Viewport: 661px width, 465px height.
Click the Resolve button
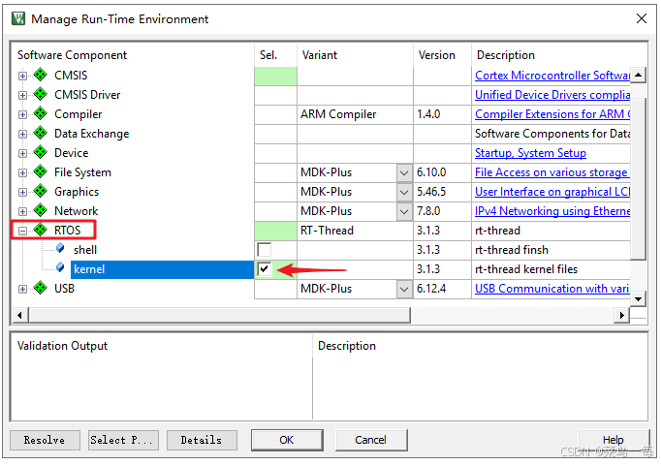(45, 440)
